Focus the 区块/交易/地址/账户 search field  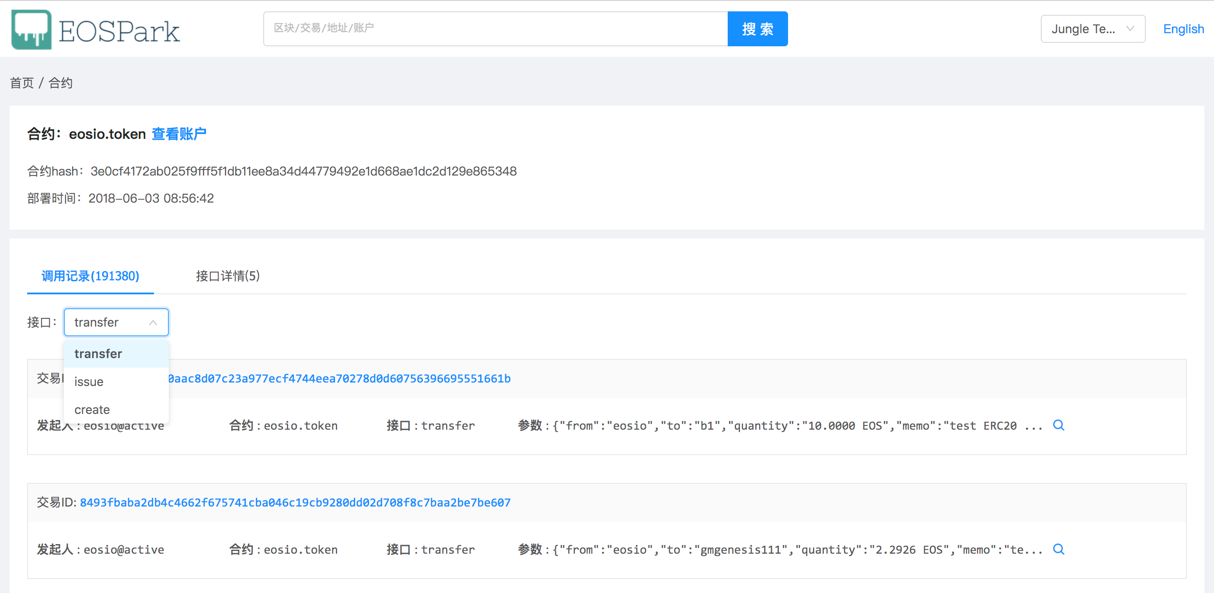point(495,29)
